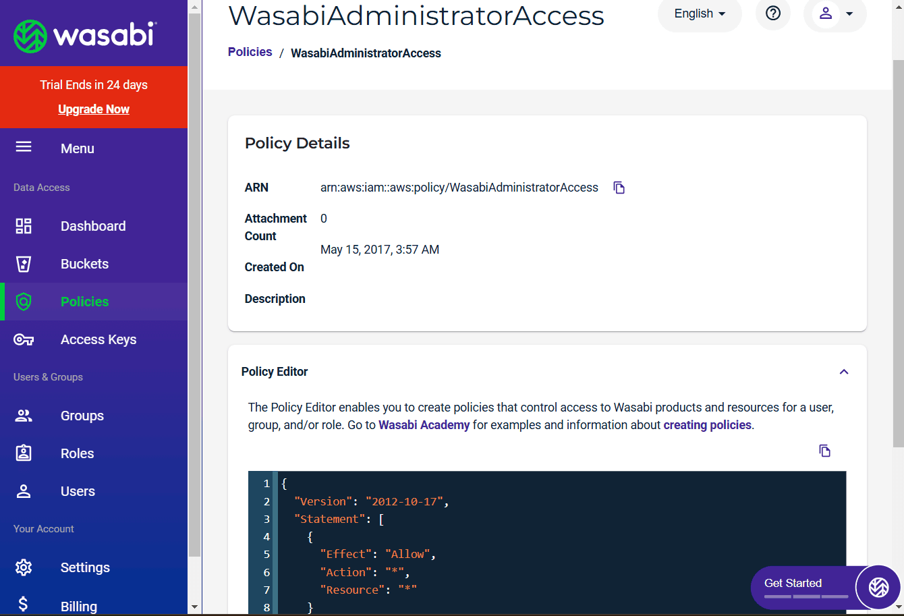Click the Created On date value
The image size is (904, 616).
coord(380,250)
